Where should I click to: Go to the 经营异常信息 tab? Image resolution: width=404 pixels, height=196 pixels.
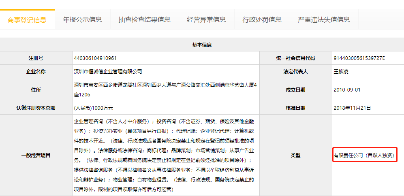point(206,19)
